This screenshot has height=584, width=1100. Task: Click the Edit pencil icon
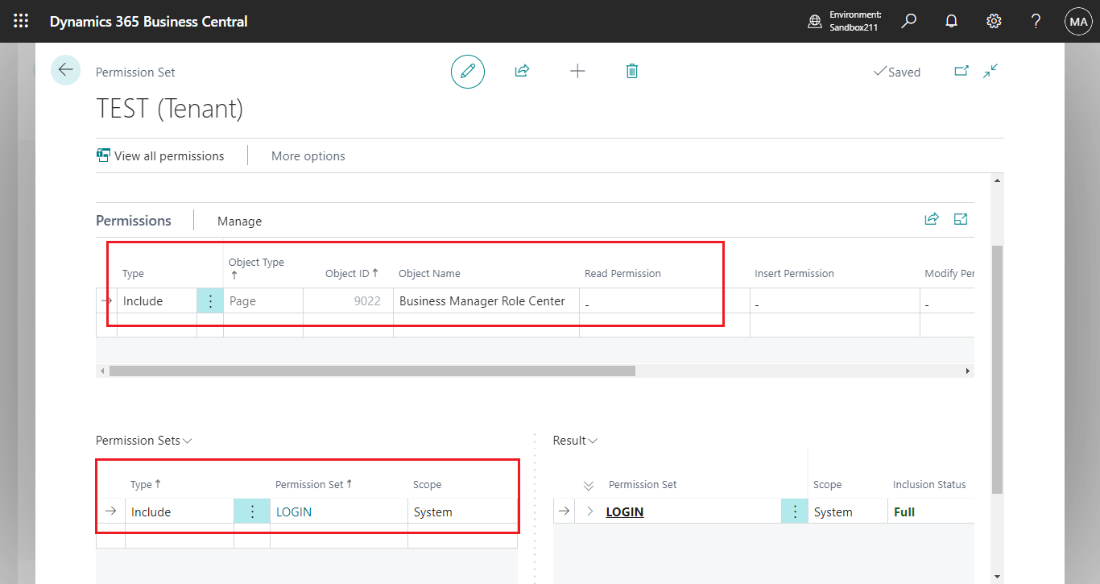click(x=468, y=71)
